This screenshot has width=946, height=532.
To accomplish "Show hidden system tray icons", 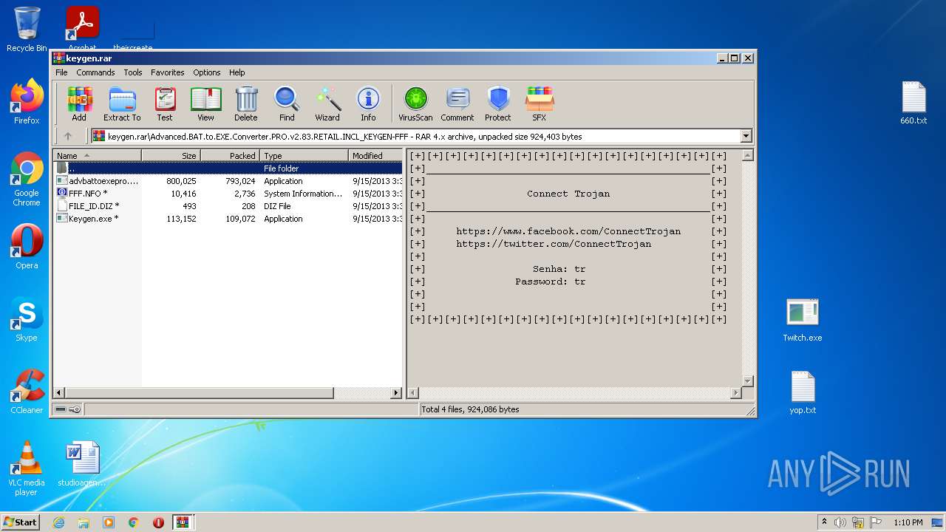I will (824, 522).
